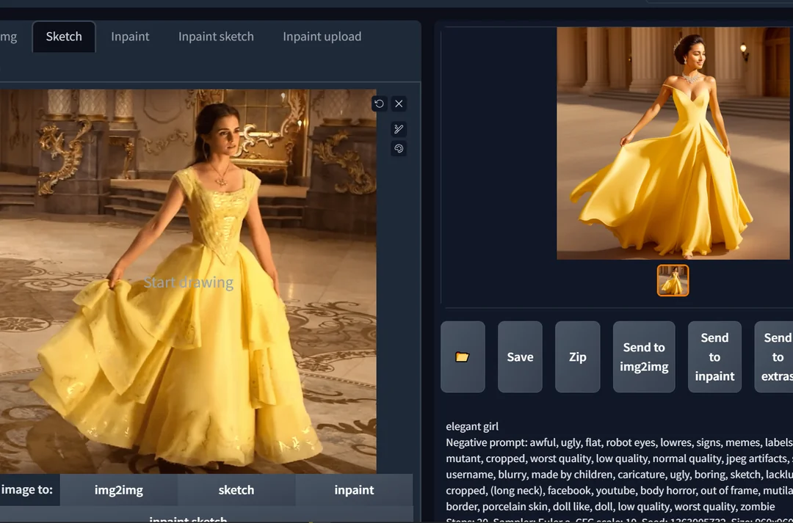Screen dimensions: 793x523
Task: Open the brush size tool
Action: pos(399,129)
